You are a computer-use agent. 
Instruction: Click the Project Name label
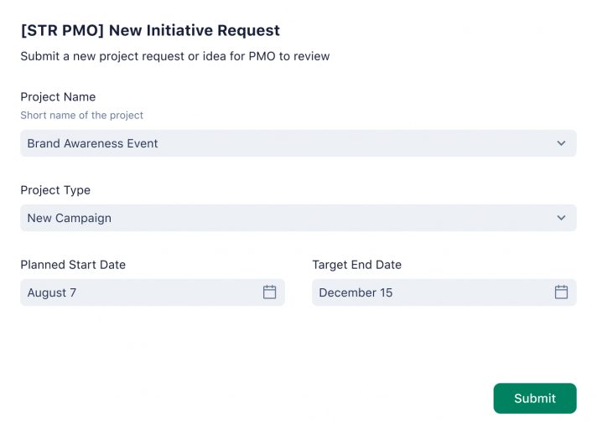[x=58, y=97]
